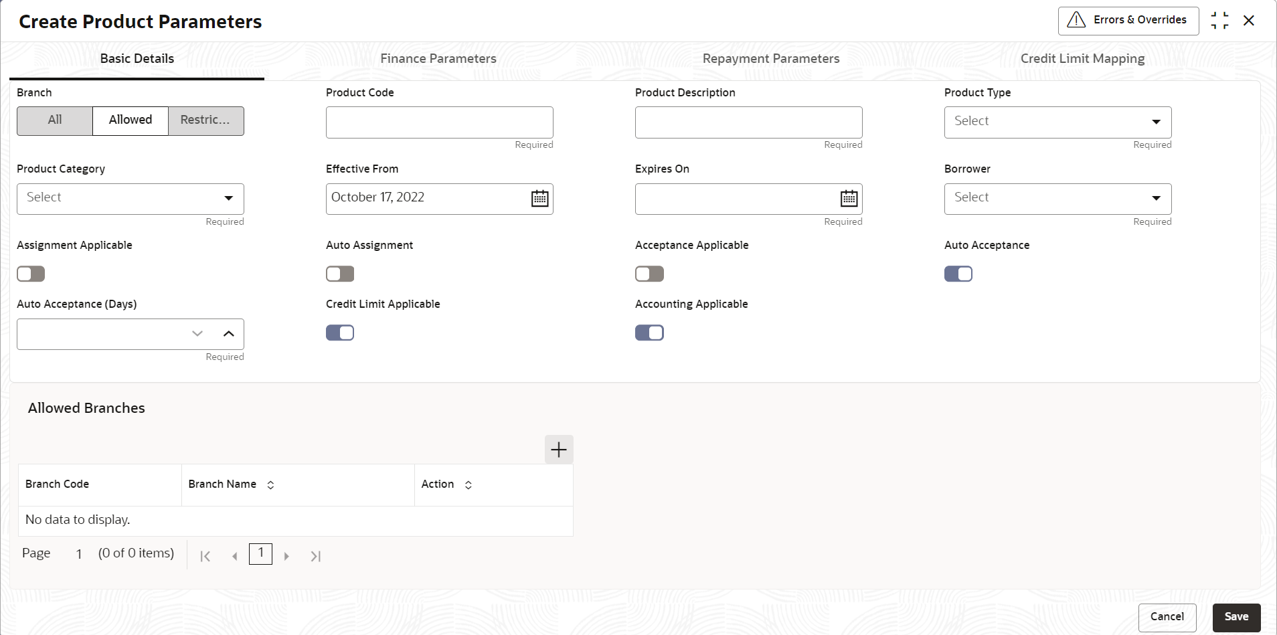
Task: Open the Effective From calendar picker
Action: 539,199
